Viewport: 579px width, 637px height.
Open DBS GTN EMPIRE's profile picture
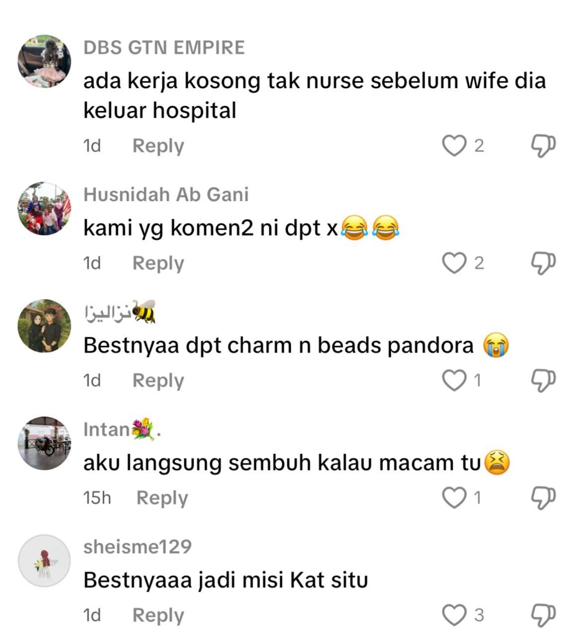44,61
